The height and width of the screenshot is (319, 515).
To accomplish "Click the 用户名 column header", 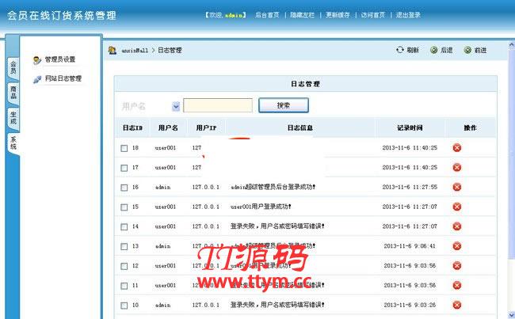I will (168, 128).
